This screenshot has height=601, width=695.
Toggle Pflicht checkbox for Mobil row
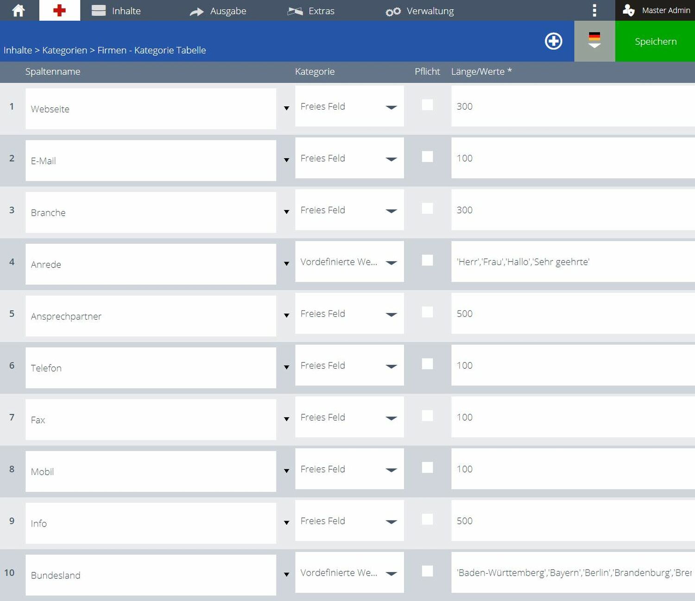click(x=428, y=468)
